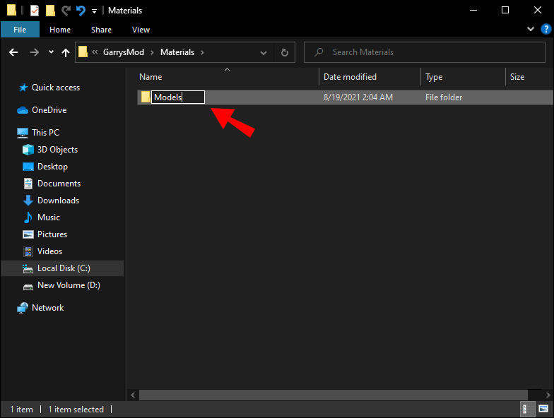Switch to the View ribbon tab
Image resolution: width=554 pixels, height=418 pixels.
[141, 30]
